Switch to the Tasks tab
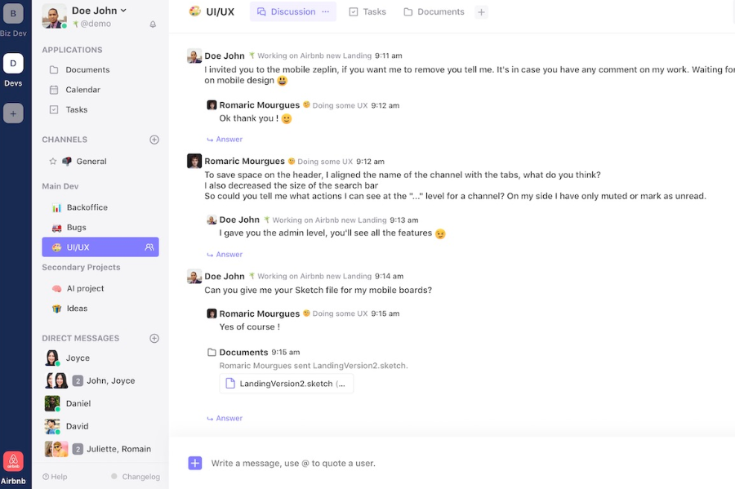This screenshot has width=735, height=489. [x=367, y=11]
